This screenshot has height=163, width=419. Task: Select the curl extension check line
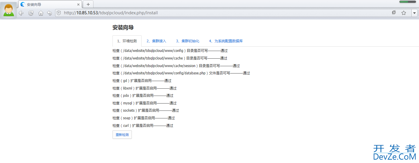(x=143, y=126)
